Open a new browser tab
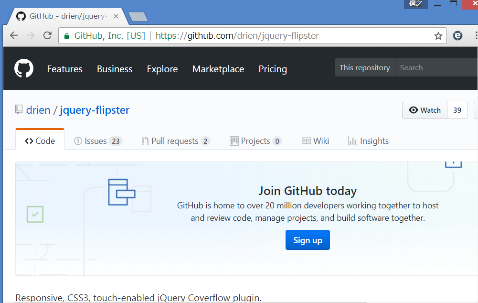This screenshot has height=303, width=478. [x=138, y=17]
